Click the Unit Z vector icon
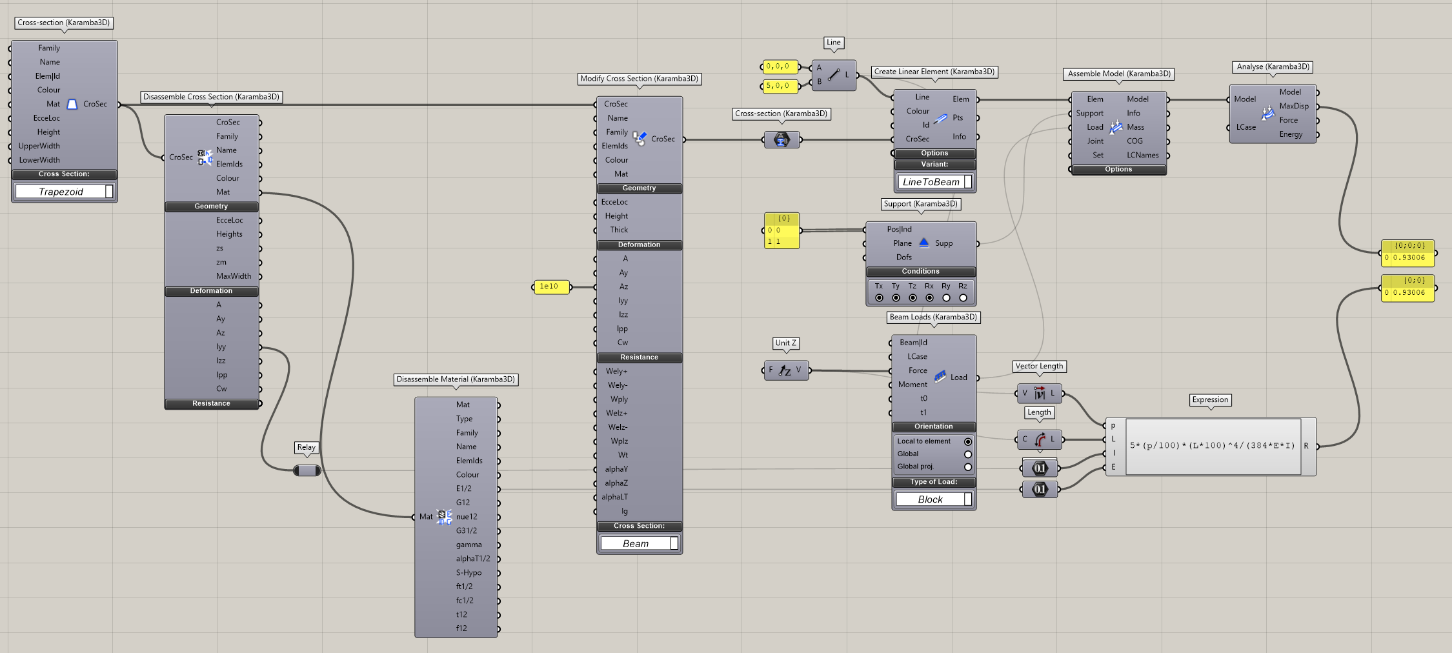 785,370
